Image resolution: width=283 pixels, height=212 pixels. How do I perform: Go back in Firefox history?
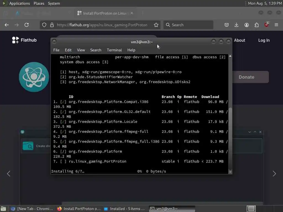[x=7, y=25]
